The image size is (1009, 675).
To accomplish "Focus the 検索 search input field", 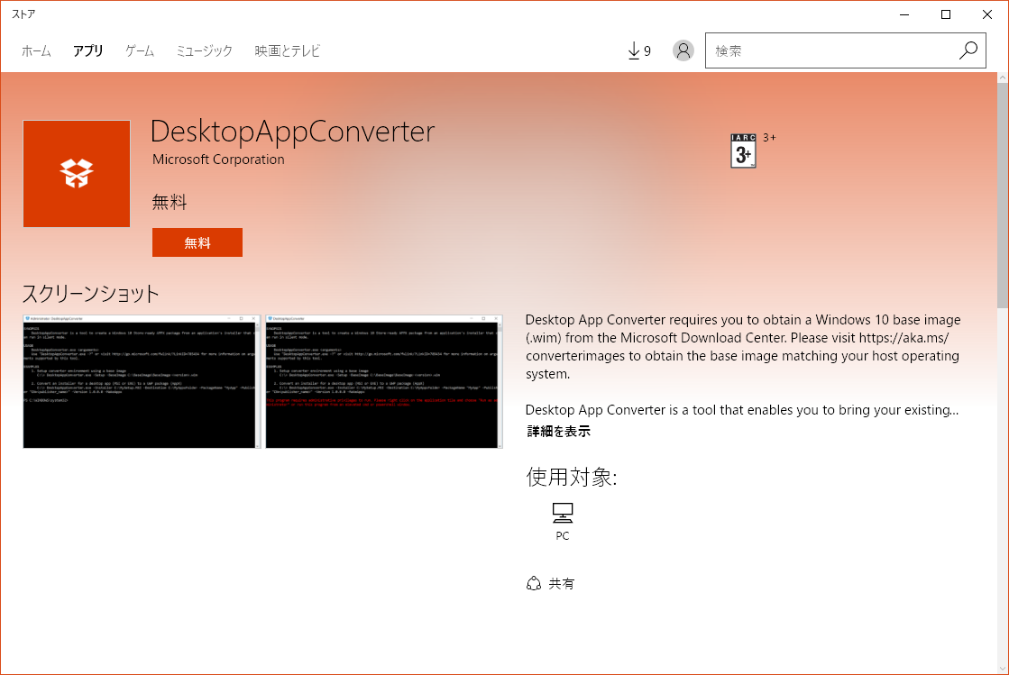I will click(x=830, y=51).
